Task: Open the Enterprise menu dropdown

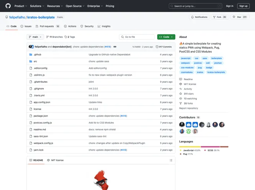Action: [x=95, y=6]
